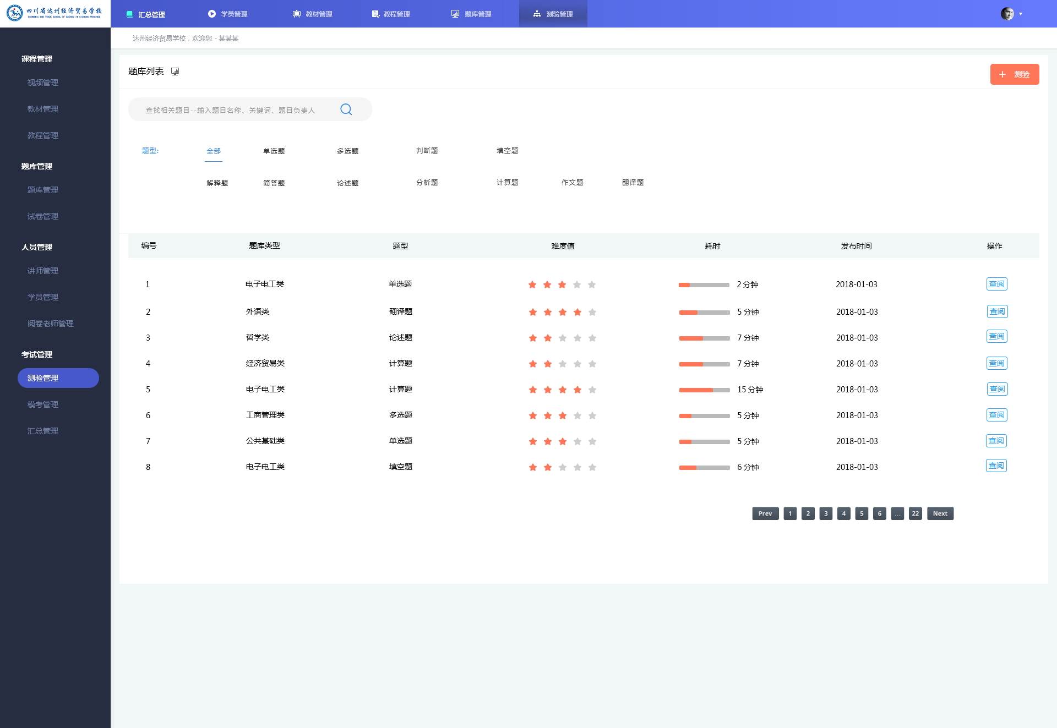Screen dimensions: 1057x728
Task: Open 阅卷老师管理 in the sidebar
Action: pos(51,324)
